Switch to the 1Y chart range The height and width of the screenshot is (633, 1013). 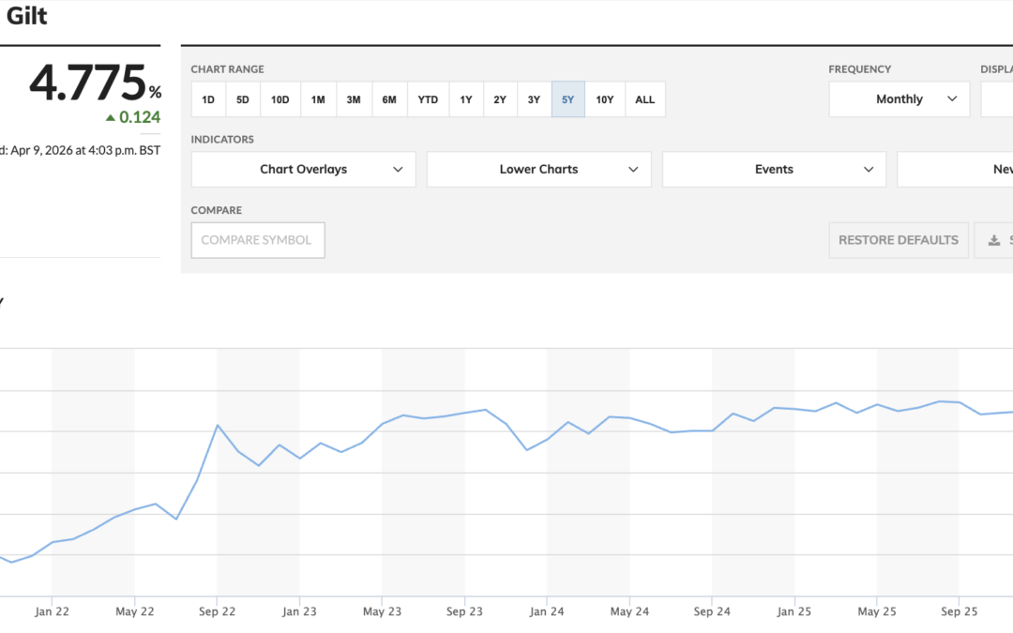pyautogui.click(x=466, y=99)
